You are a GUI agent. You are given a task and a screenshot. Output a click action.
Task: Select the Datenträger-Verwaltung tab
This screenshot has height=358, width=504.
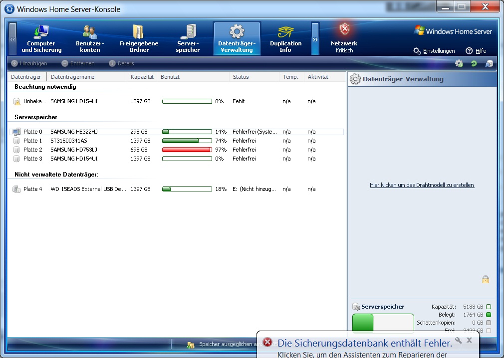click(x=237, y=38)
